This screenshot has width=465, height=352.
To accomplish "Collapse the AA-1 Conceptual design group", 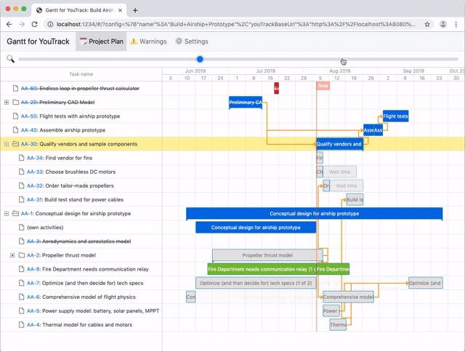I will pyautogui.click(x=7, y=214).
